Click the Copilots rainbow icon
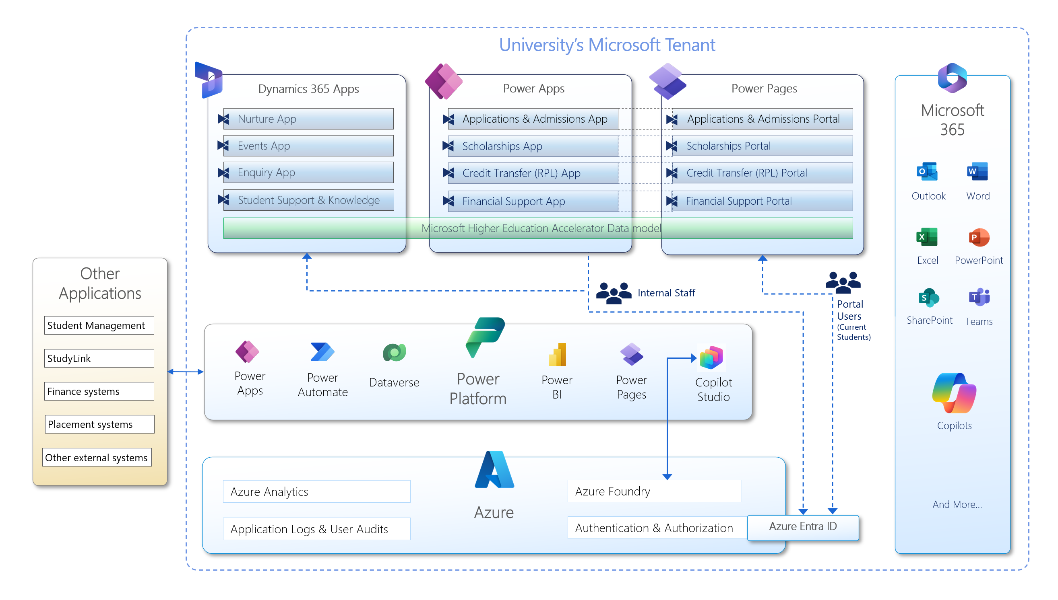Viewport: 1058px width, 600px height. coord(954,393)
